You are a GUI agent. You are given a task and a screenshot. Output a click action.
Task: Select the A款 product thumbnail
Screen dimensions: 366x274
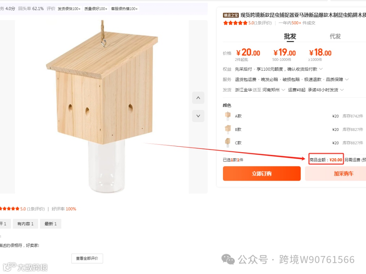[x=228, y=116]
